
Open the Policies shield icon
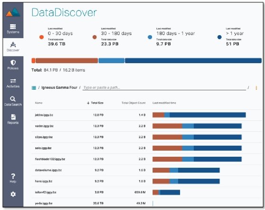click(x=13, y=62)
